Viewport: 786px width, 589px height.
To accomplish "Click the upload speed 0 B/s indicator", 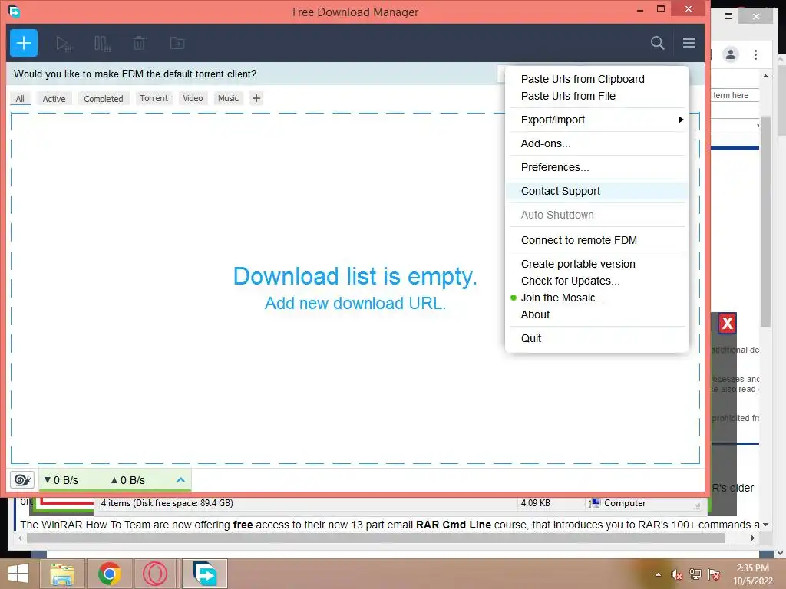I will (x=128, y=480).
